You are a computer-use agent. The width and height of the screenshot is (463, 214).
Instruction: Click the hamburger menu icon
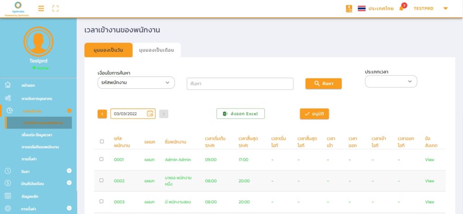pyautogui.click(x=41, y=8)
